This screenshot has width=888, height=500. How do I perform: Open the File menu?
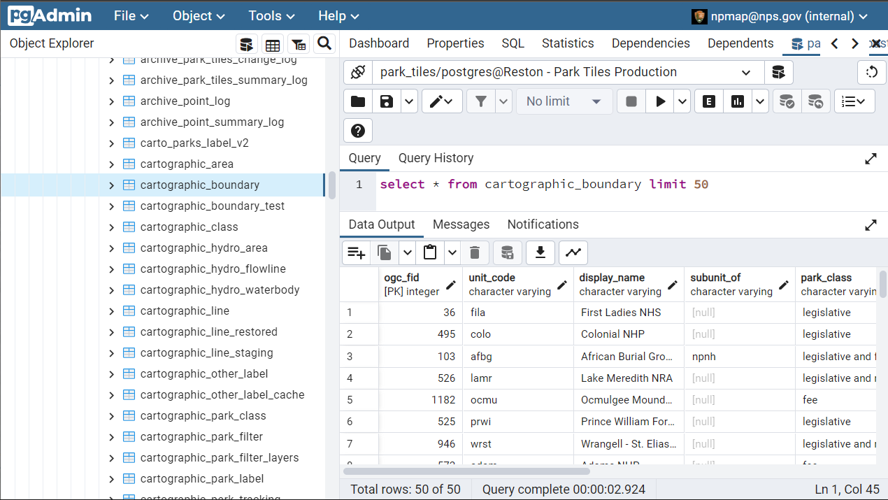(131, 15)
